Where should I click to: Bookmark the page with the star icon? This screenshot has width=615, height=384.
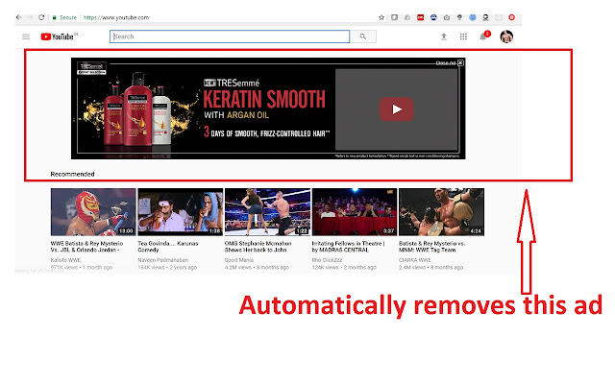tap(381, 17)
